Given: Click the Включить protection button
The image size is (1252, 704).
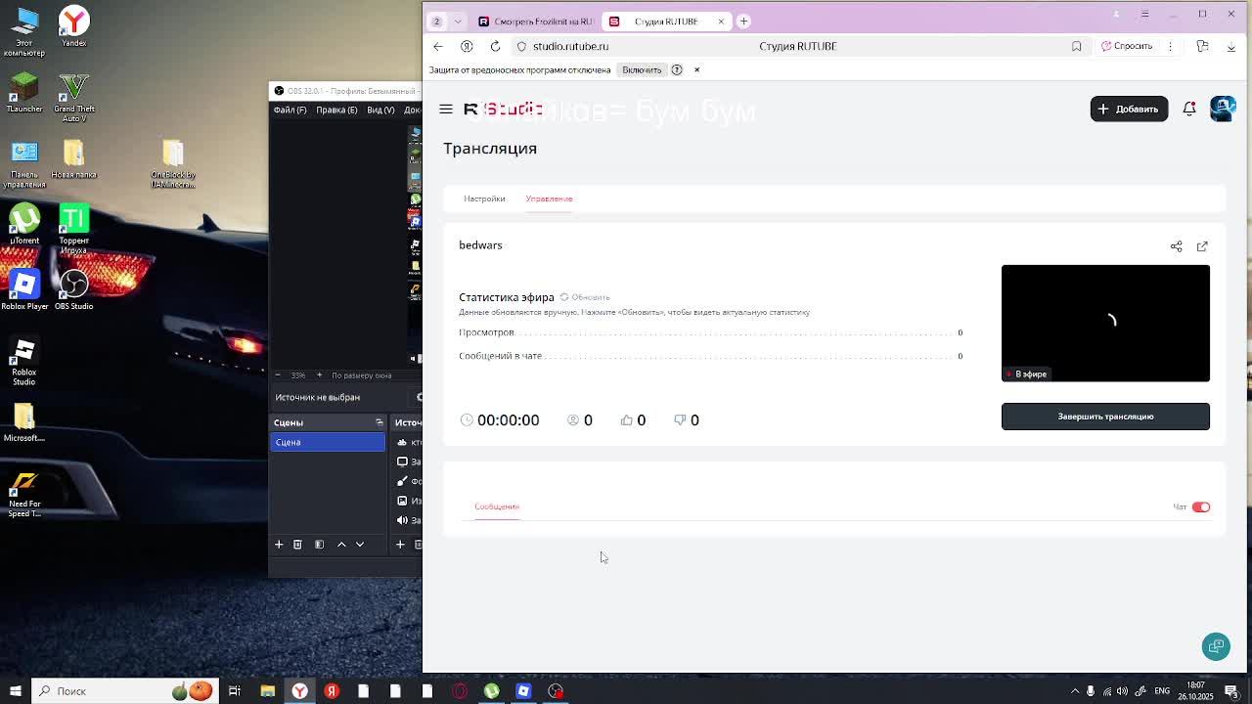Looking at the screenshot, I should [642, 69].
